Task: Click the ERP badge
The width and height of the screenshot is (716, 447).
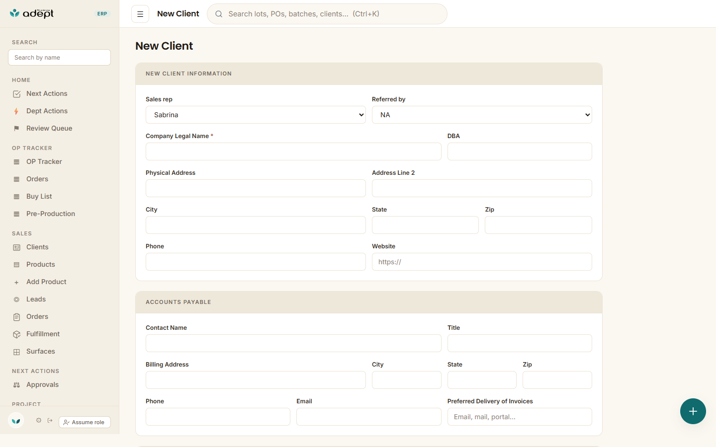Action: pos(102,14)
